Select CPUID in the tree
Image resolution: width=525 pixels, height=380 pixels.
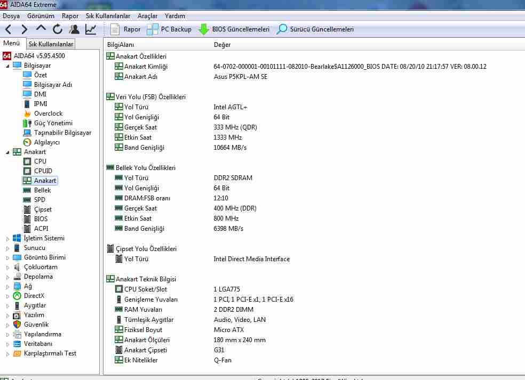click(x=43, y=171)
